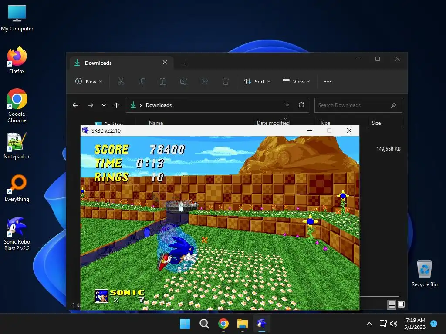Open taskbar Search

coord(204,324)
